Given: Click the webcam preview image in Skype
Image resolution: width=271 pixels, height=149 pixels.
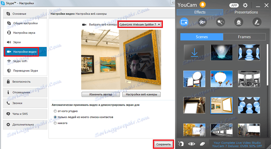Looking at the screenshot, I should (121, 60).
